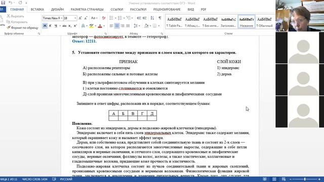Viewport: 324px width, 182px height.
Task: Click the word count (ЧИСЛО СЛОВ: 1434)
Action: (35, 179)
